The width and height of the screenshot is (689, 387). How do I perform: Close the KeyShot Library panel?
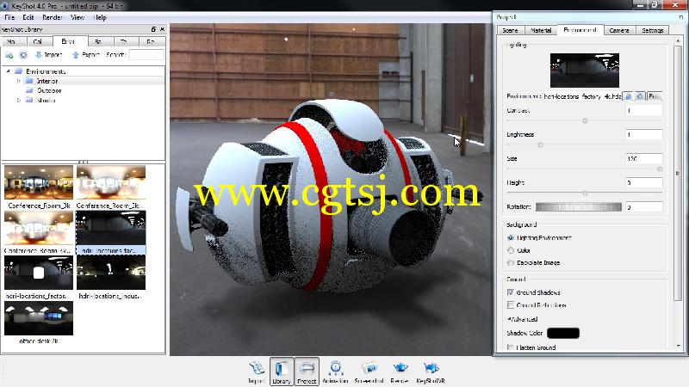coord(162,29)
